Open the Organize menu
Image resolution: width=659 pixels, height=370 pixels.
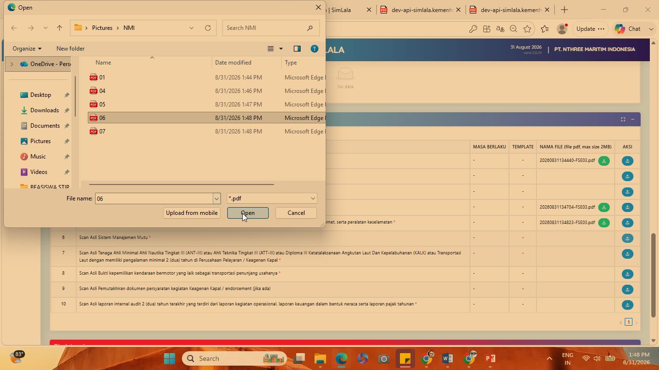(x=27, y=49)
